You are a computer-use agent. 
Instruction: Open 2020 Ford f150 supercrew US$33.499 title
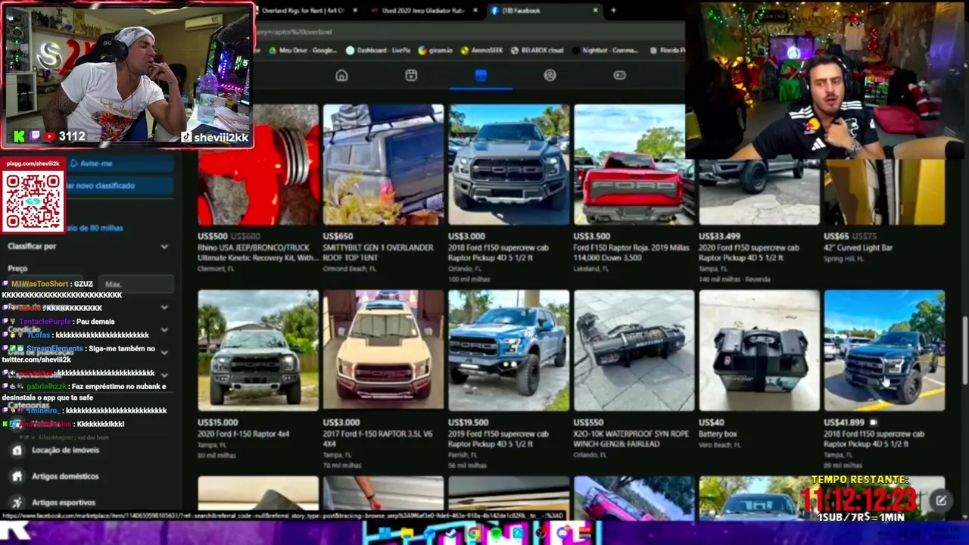tap(749, 253)
